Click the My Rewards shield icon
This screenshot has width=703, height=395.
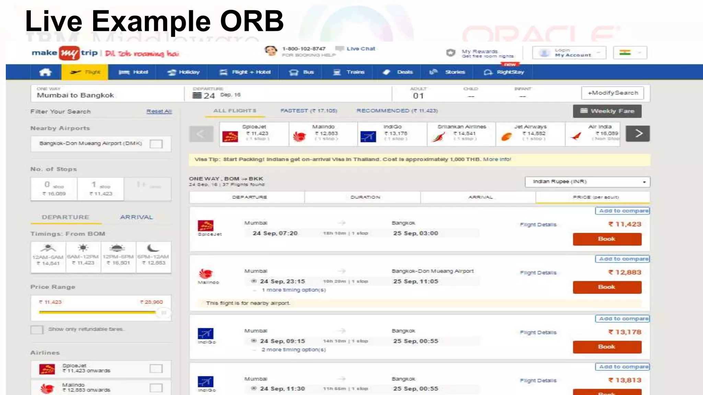(451, 52)
